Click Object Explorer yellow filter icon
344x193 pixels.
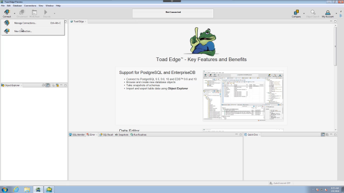click(x=58, y=85)
